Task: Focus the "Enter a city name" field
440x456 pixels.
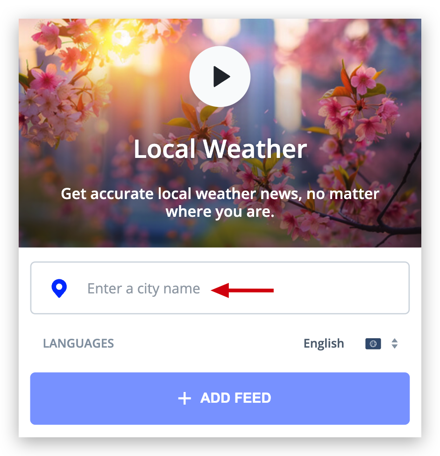Action: pos(220,288)
